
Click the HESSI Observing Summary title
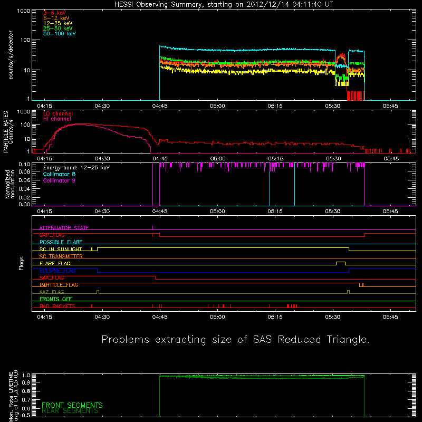[223, 5]
